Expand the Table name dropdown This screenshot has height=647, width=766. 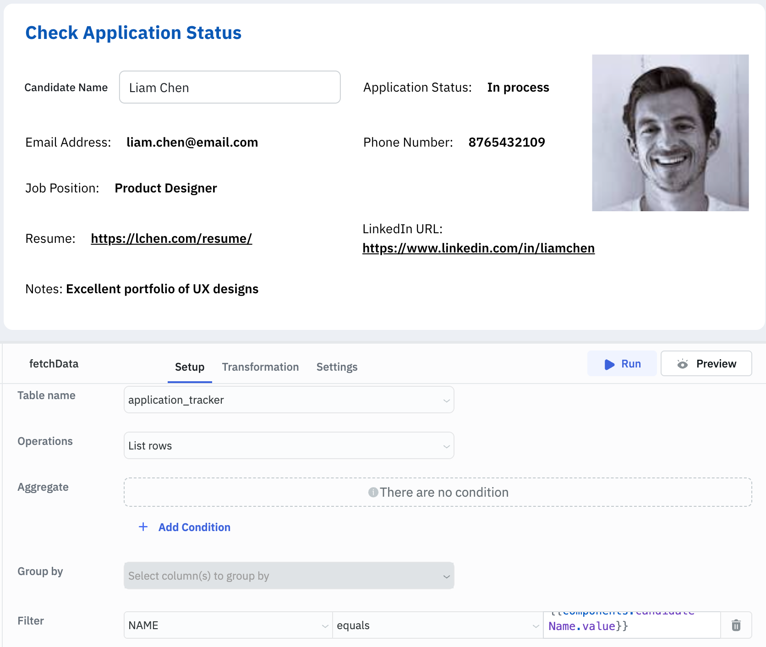(x=289, y=400)
